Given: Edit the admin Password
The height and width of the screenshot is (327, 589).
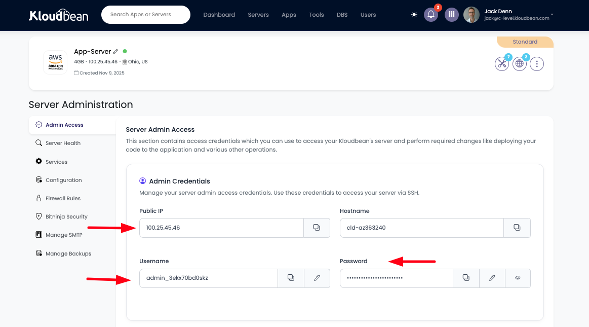Looking at the screenshot, I should click(492, 278).
